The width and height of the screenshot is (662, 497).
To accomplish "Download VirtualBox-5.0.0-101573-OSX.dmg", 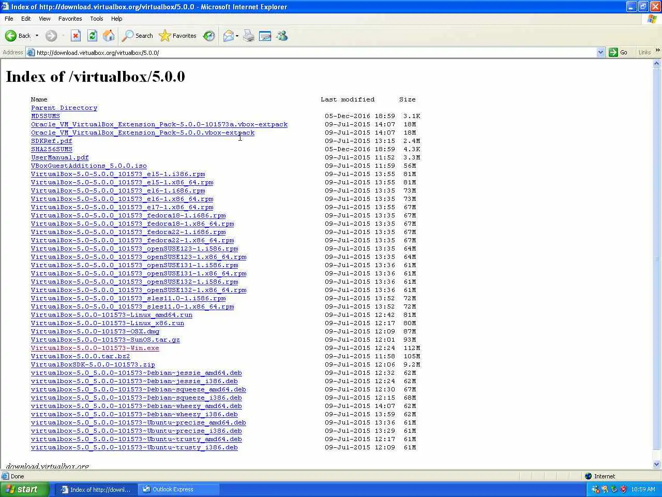I will [95, 331].
